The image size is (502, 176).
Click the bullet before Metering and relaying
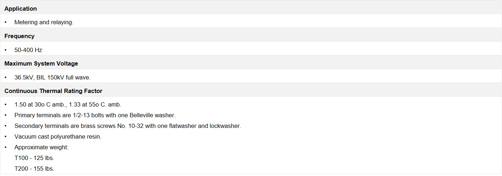coord(6,22)
